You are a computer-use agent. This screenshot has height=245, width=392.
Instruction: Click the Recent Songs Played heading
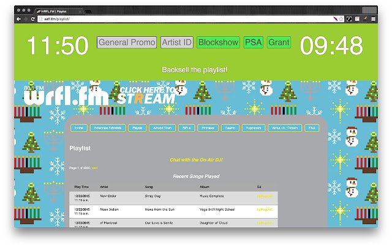pos(196,176)
